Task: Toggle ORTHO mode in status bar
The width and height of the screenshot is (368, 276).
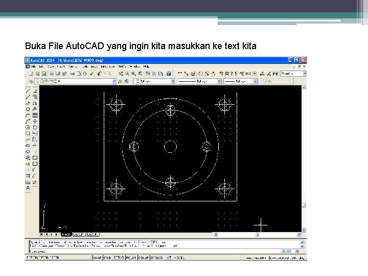Action: pos(119,258)
